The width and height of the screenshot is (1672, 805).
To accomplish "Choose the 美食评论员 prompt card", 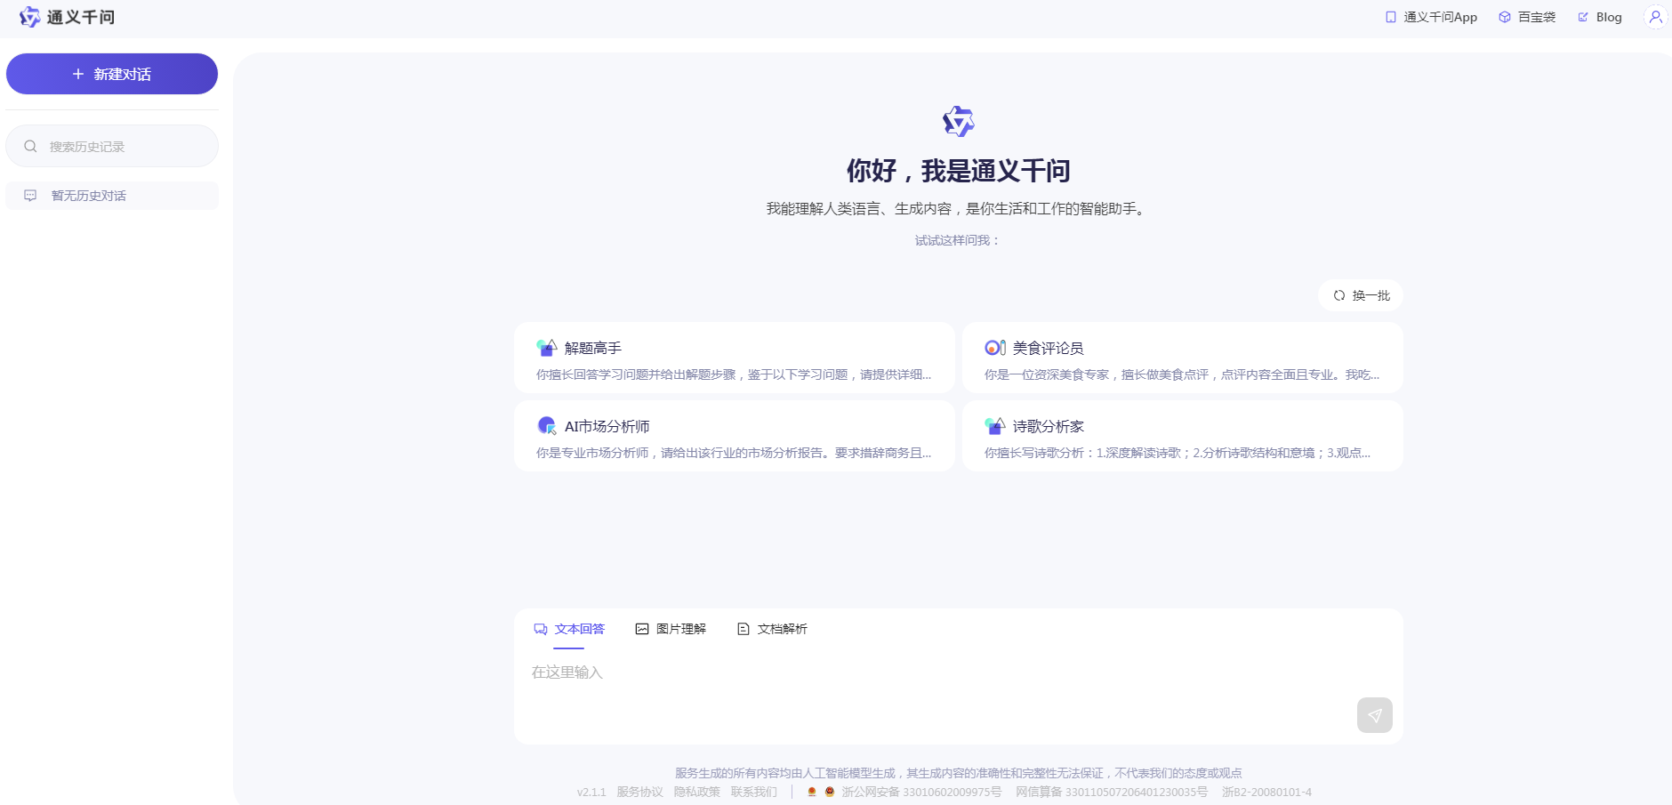I will tap(1183, 358).
